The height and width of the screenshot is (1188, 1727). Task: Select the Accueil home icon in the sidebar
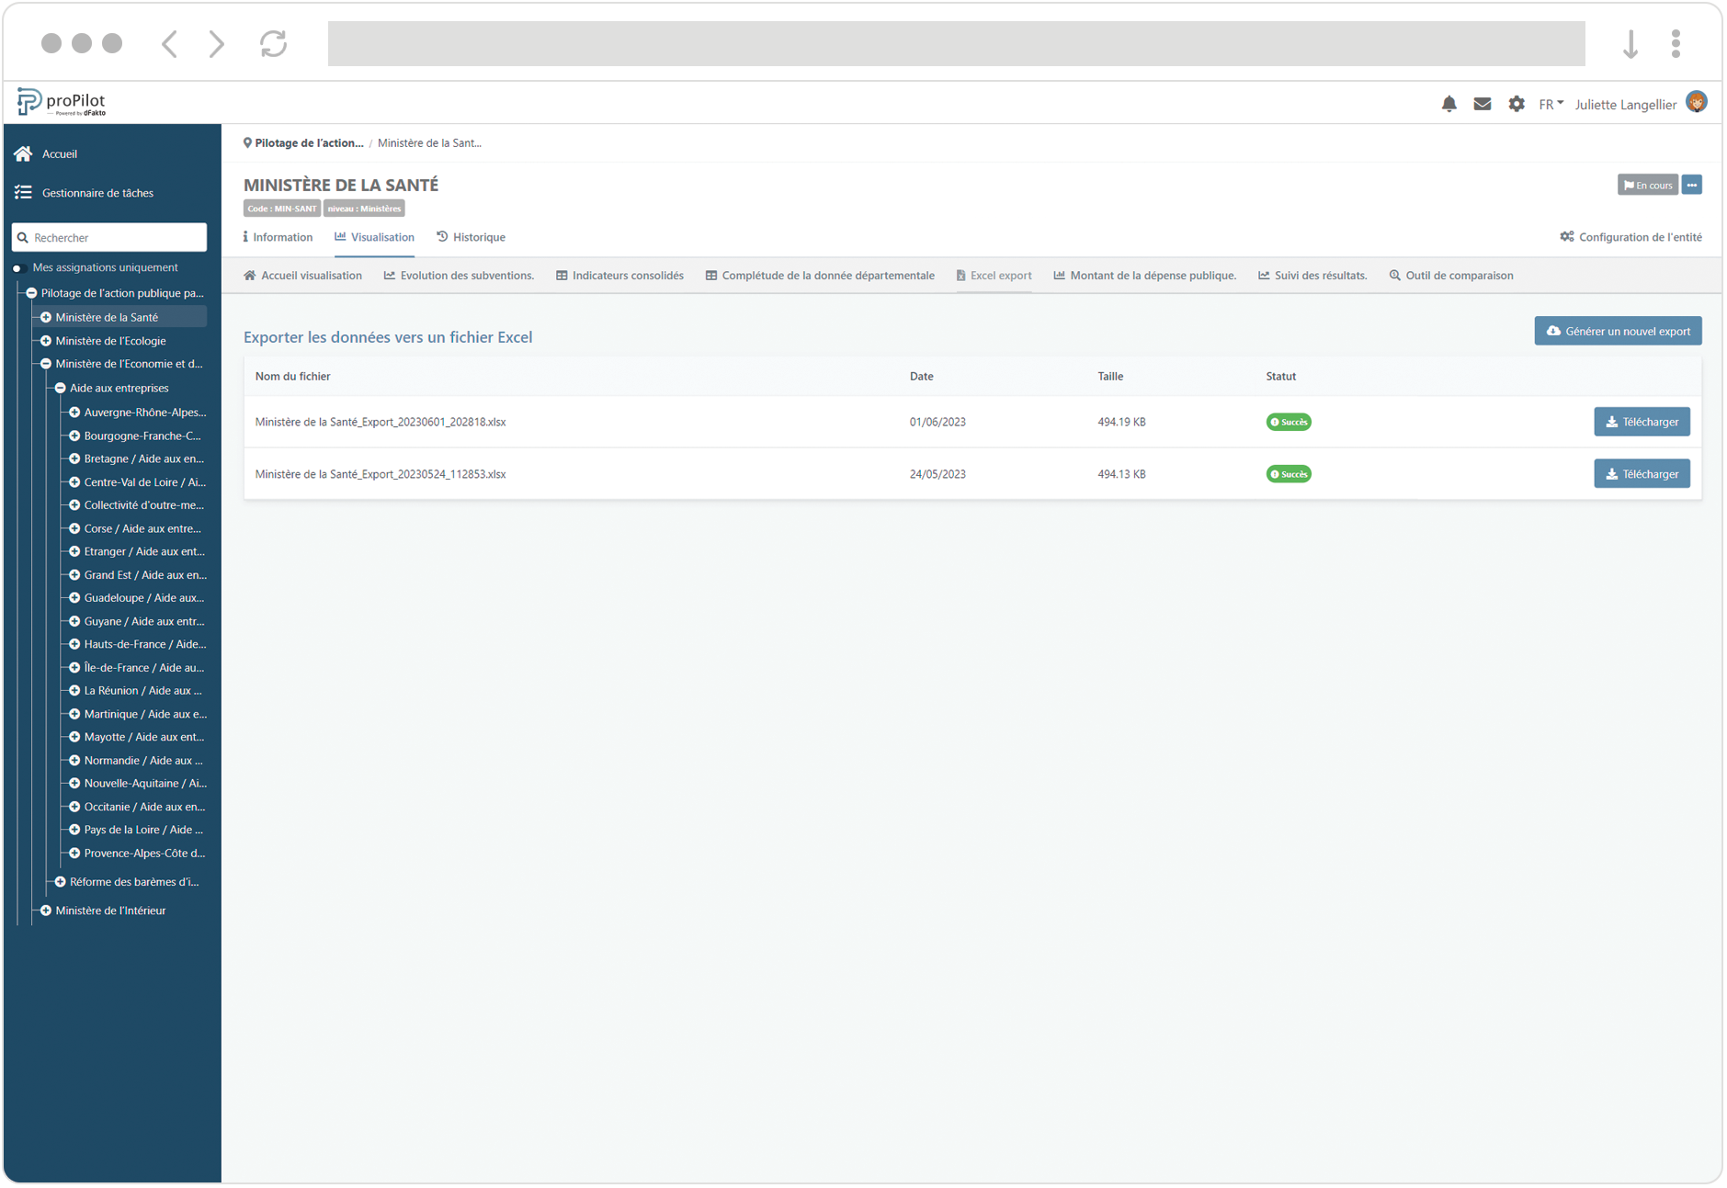[22, 153]
